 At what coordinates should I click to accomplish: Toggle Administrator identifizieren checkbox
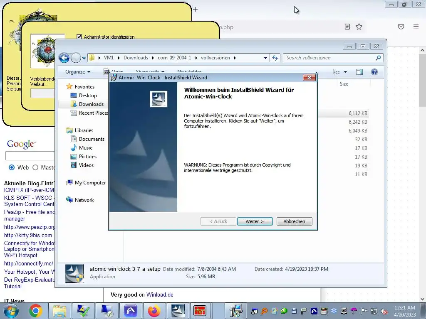pos(79,37)
